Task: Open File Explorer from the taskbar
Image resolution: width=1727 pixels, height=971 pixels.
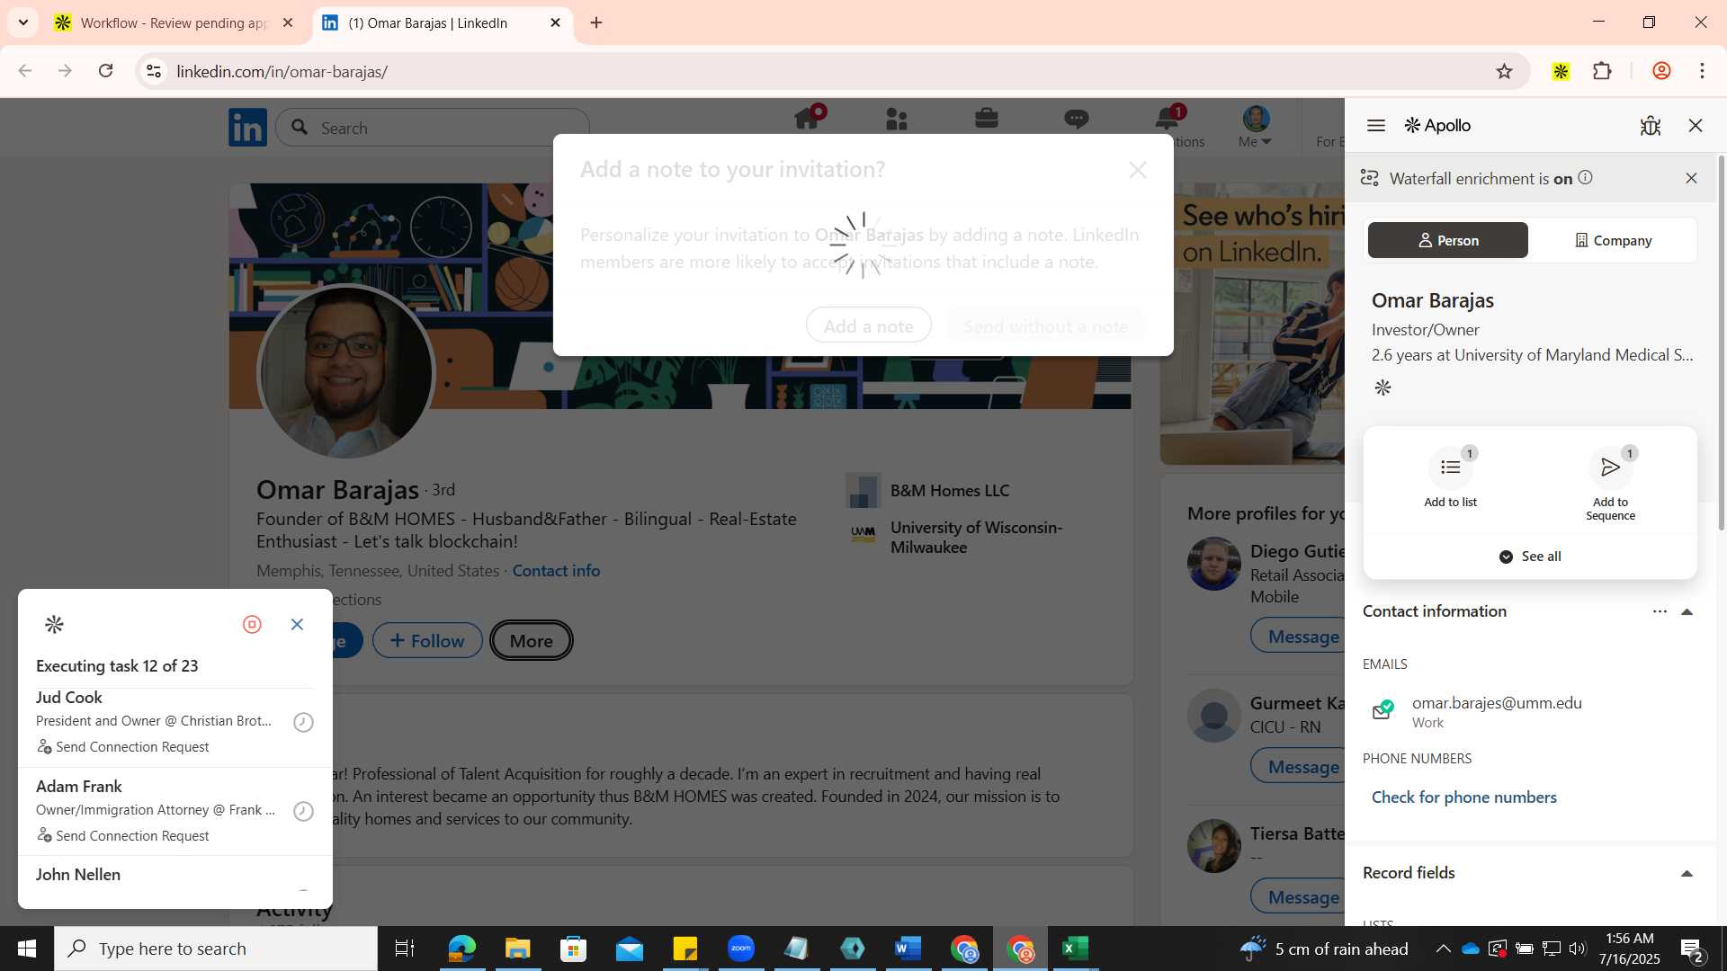Action: pos(517,949)
